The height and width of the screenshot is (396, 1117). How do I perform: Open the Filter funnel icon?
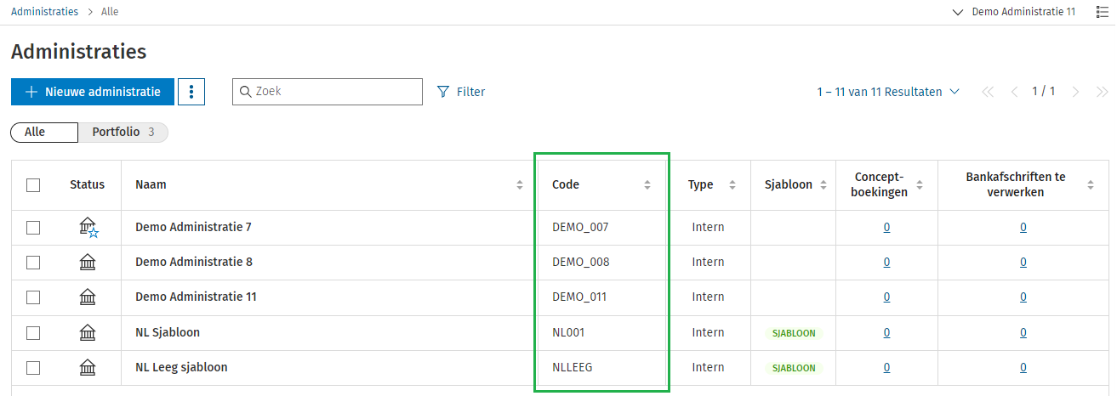442,92
